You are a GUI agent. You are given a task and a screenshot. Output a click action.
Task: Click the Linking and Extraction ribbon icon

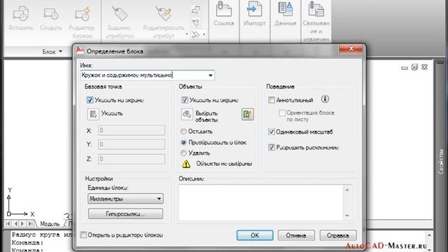coord(316,8)
